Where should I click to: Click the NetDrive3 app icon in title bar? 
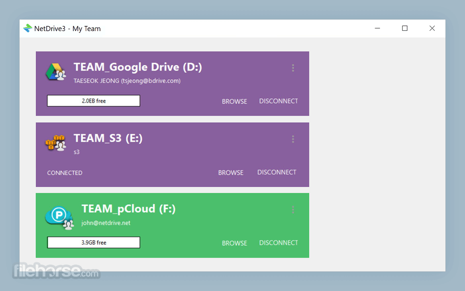point(27,28)
